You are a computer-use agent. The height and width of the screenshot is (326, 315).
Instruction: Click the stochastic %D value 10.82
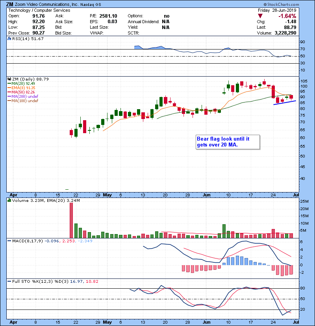pyautogui.click(x=92, y=282)
